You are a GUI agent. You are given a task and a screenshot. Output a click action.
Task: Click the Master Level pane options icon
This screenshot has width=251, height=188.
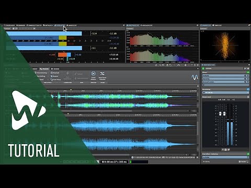pyautogui.click(x=248, y=97)
